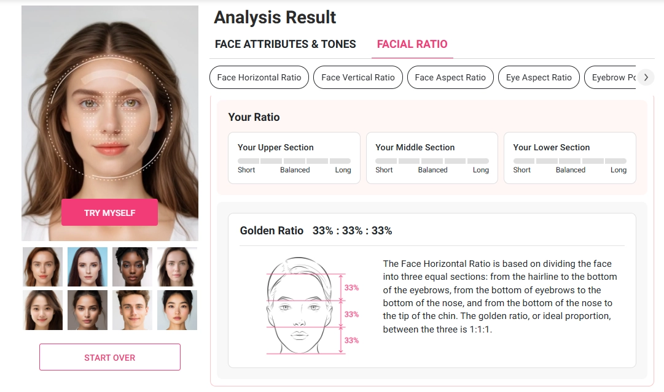Open the Face Vertical Ratio category
Image resolution: width=664 pixels, height=392 pixels.
click(358, 77)
